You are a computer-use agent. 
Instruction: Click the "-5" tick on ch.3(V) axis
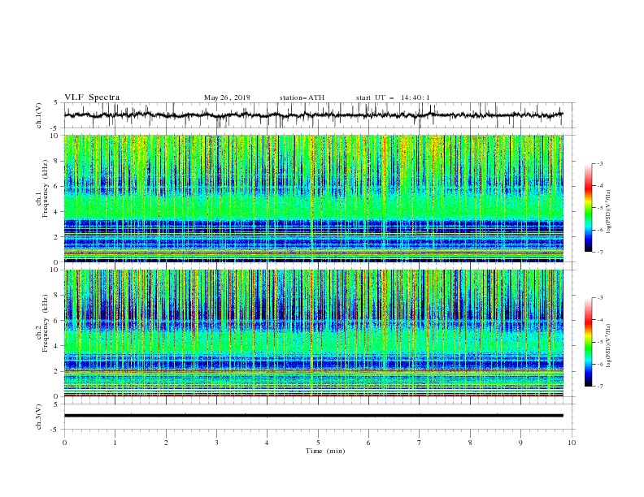[x=55, y=430]
